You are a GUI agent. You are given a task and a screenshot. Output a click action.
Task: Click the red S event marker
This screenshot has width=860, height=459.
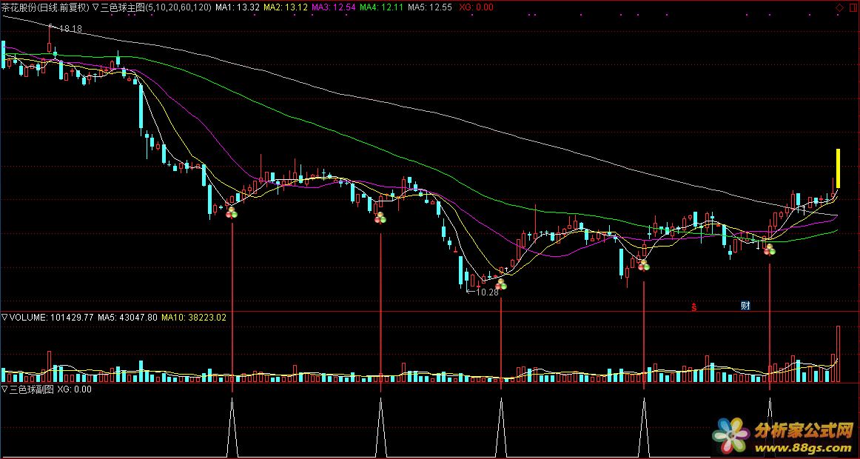[693, 307]
